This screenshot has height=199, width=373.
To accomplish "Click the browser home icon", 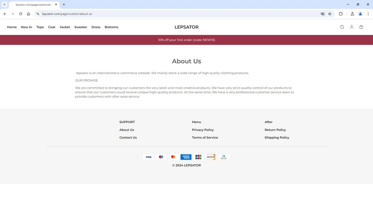I will 28,14.
